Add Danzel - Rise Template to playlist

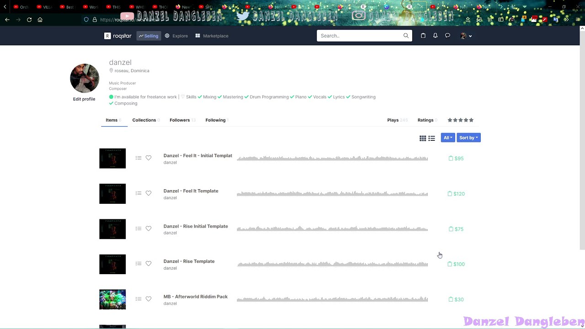(138, 264)
